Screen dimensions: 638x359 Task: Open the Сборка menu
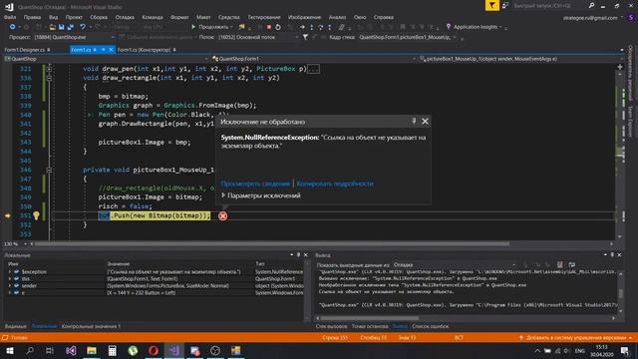click(x=99, y=17)
